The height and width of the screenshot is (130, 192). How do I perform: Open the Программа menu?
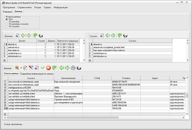(9, 7)
